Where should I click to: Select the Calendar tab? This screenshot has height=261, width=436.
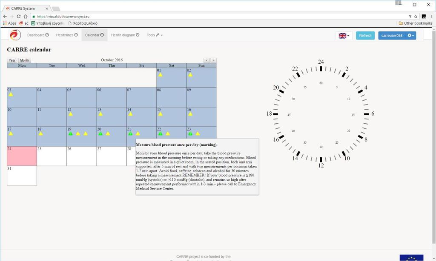94,35
